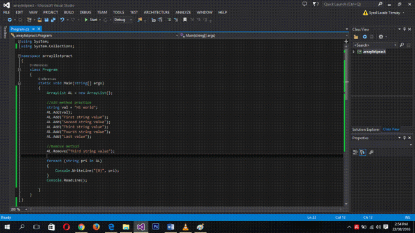Open the collapsed Toolbox side panel
Image resolution: width=415 pixels, height=233 pixels.
coord(4,32)
